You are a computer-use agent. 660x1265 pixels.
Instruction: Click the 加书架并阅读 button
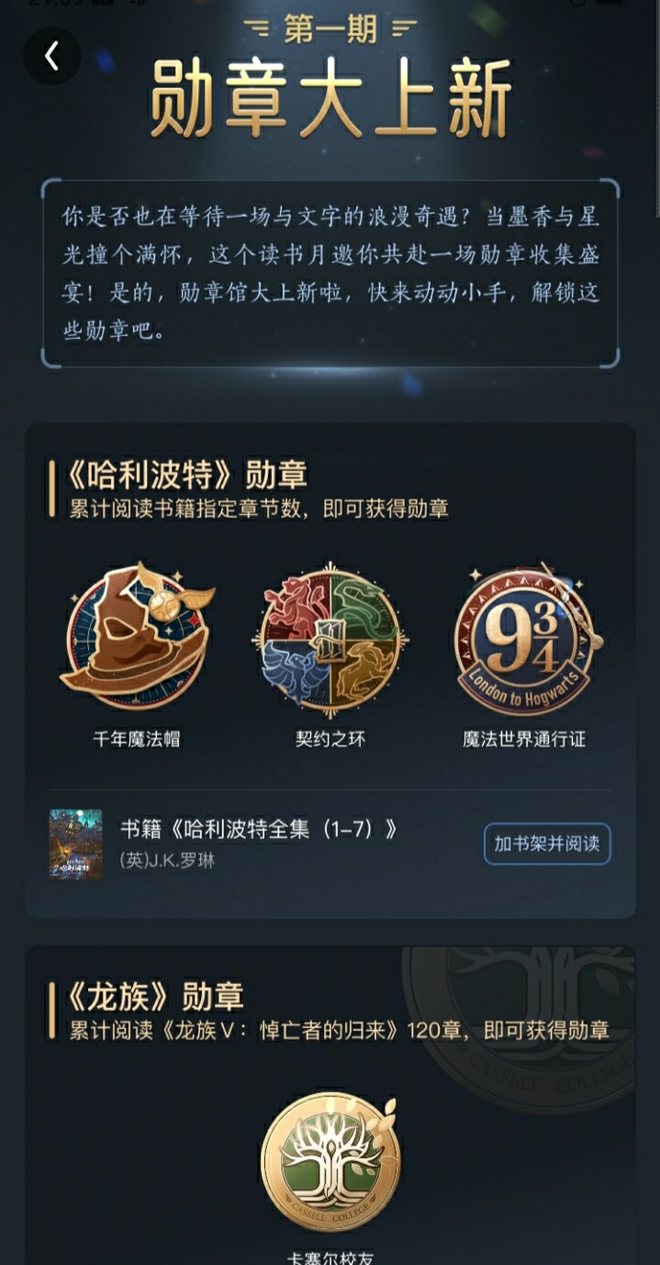point(547,844)
